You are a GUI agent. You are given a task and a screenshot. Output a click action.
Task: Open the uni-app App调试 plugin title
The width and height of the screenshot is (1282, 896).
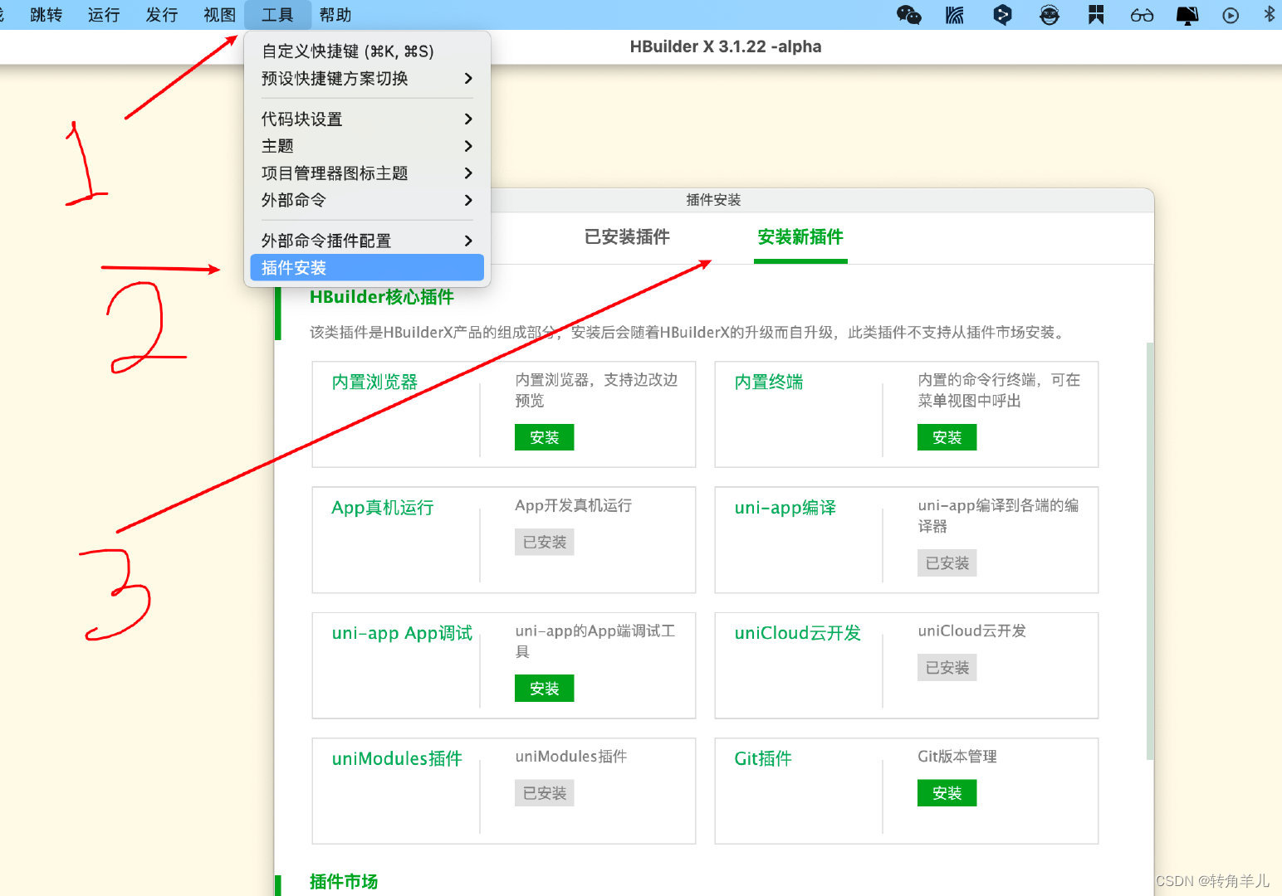click(402, 633)
